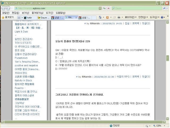Screen dimensions: 170x128
Task: Open the 도움말(H) menu
Action: pyautogui.click(x=61, y=13)
